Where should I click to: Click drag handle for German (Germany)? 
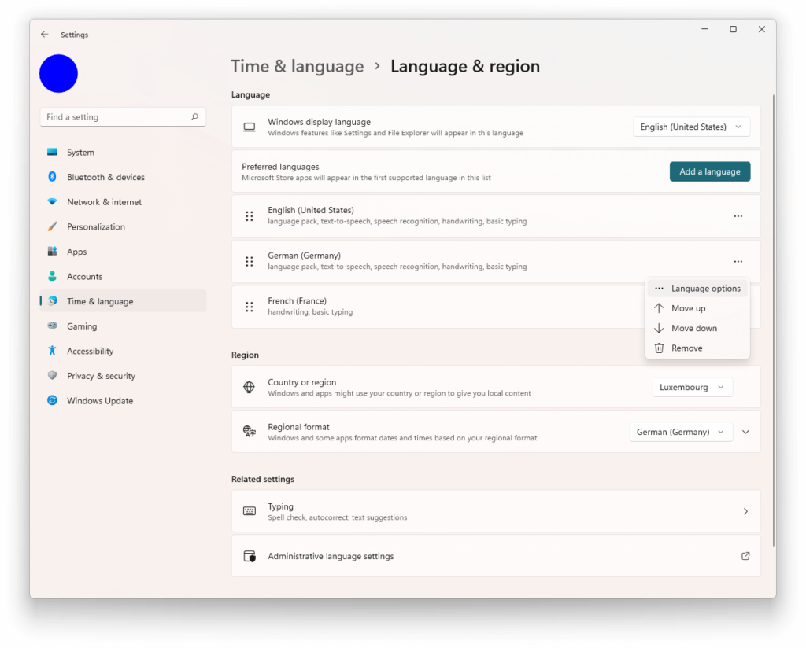click(x=250, y=261)
